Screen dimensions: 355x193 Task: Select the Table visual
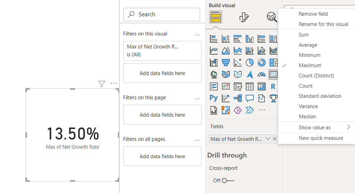click(x=250, y=86)
